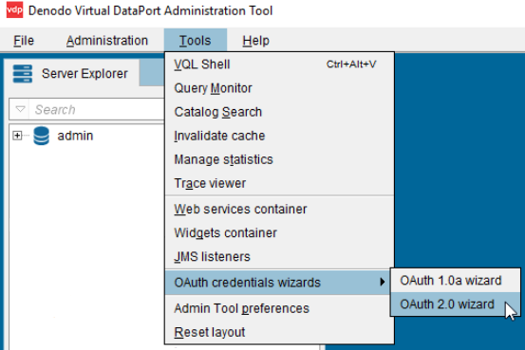525x350 pixels.
Task: Select VQL Shell from Tools menu
Action: coord(279,64)
